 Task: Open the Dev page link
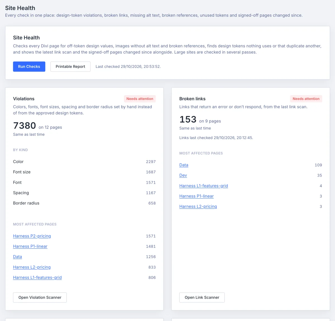[183, 175]
